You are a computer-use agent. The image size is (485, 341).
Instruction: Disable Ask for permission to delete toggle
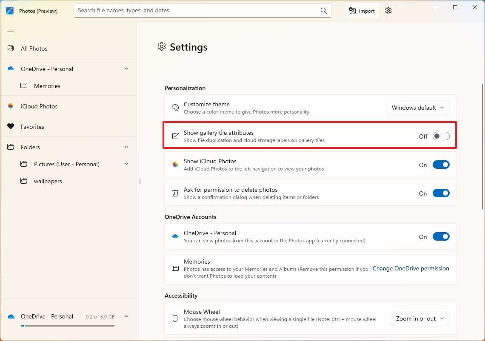click(x=441, y=193)
